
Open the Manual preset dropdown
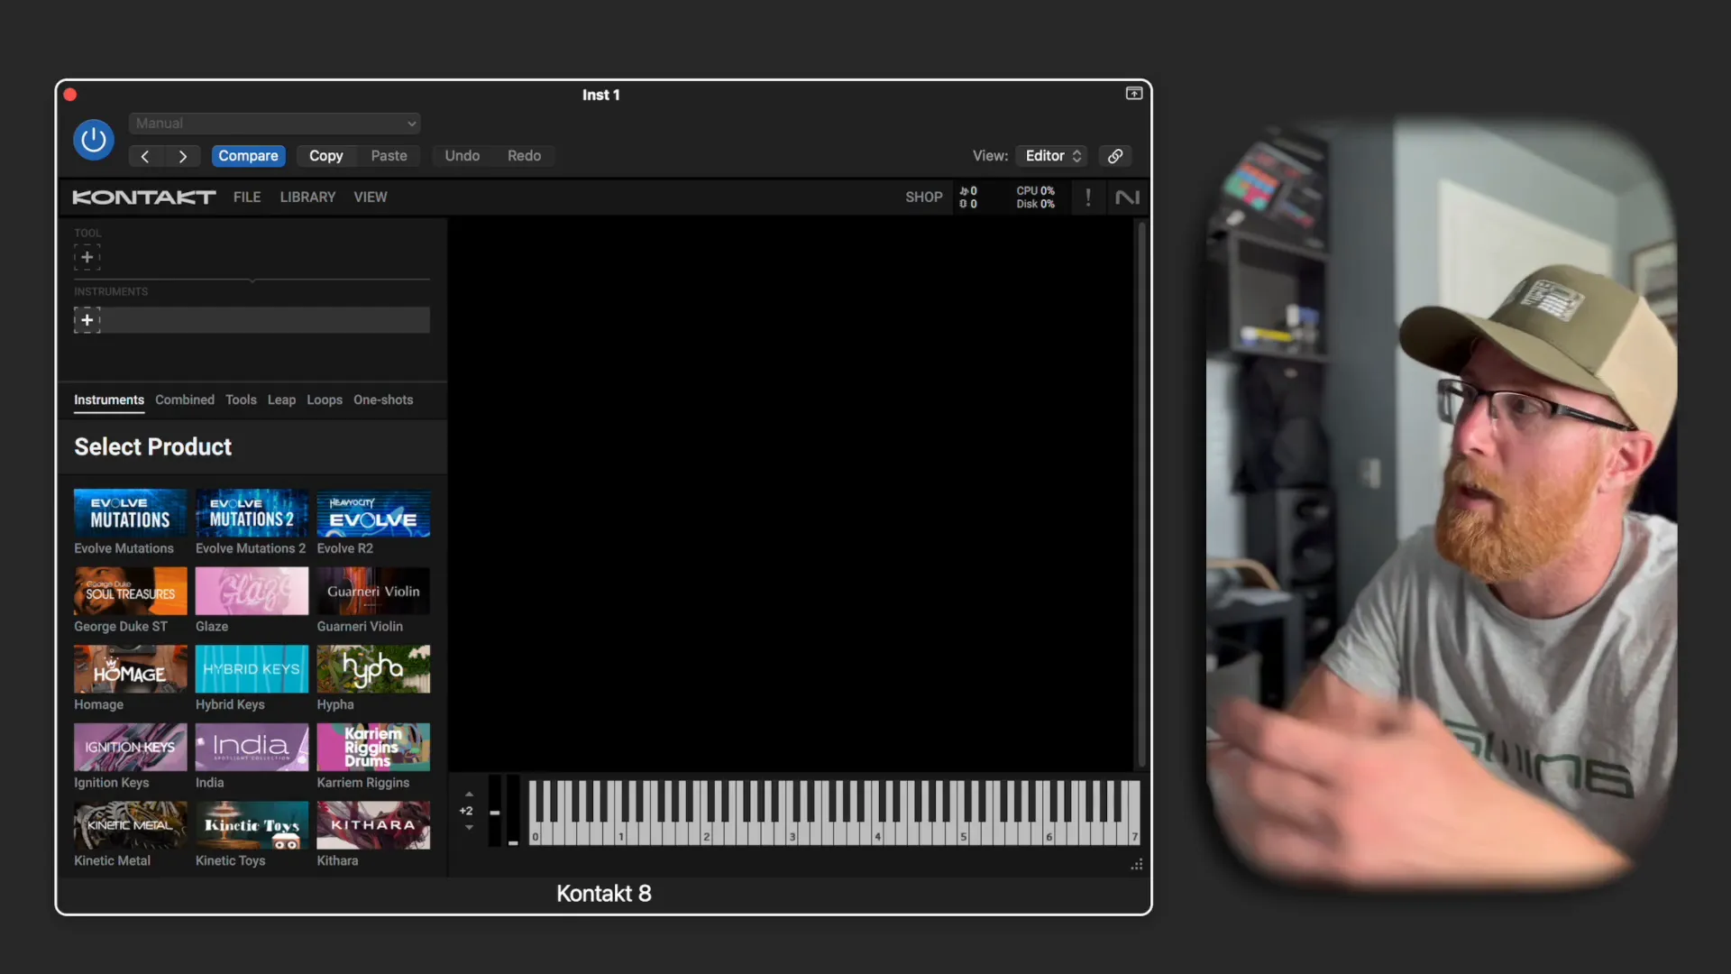tap(275, 124)
